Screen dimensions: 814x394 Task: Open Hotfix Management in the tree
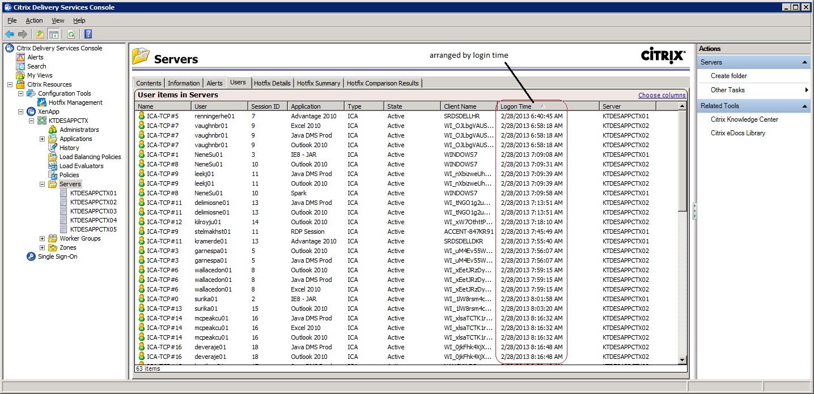click(x=76, y=102)
